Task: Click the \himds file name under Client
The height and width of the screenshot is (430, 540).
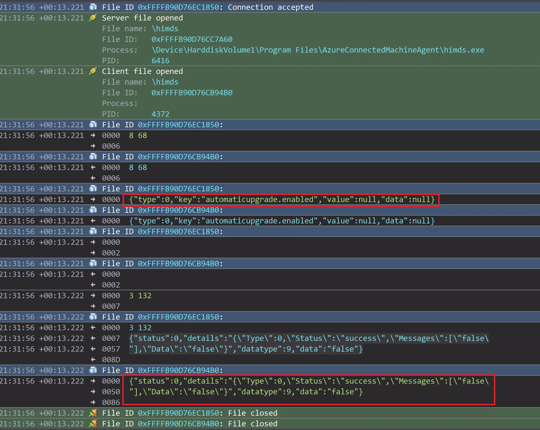Action: [x=165, y=82]
